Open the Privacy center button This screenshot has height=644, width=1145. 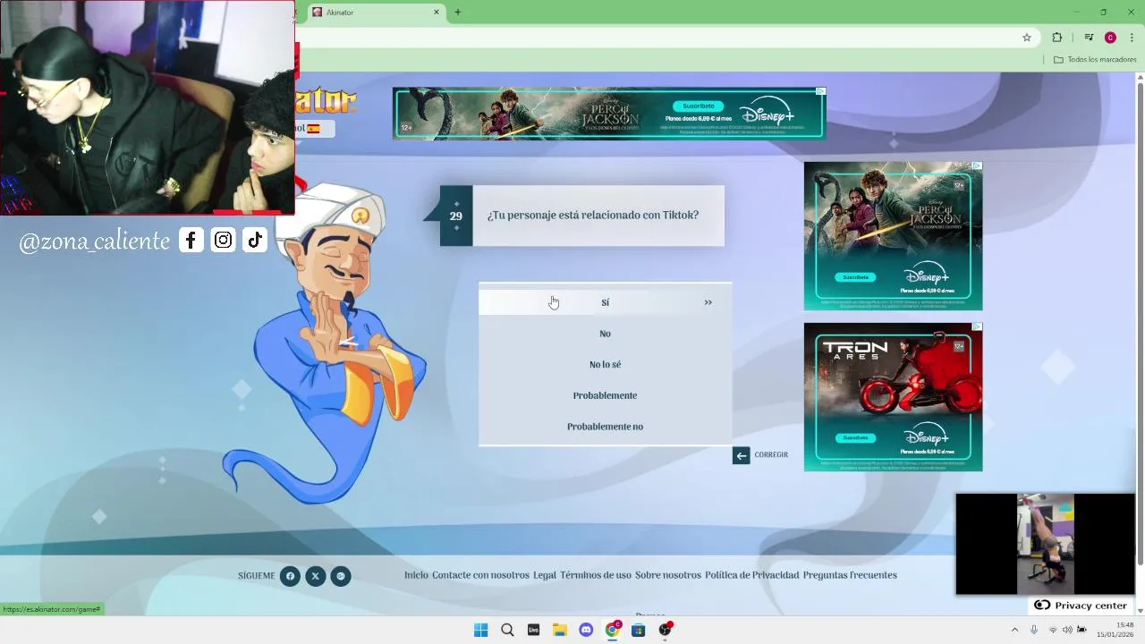(x=1081, y=606)
